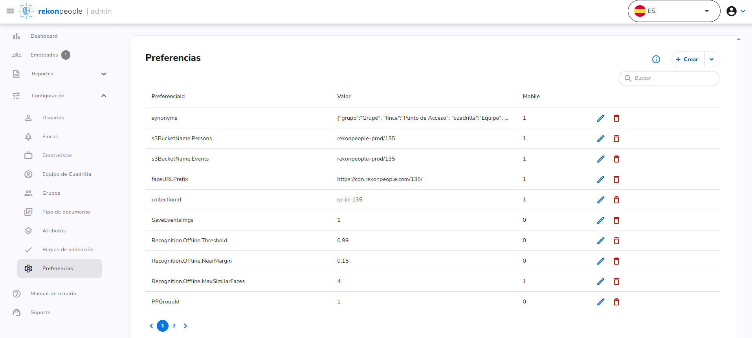Open the Empleados menu item
752x338 pixels.
click(44, 55)
